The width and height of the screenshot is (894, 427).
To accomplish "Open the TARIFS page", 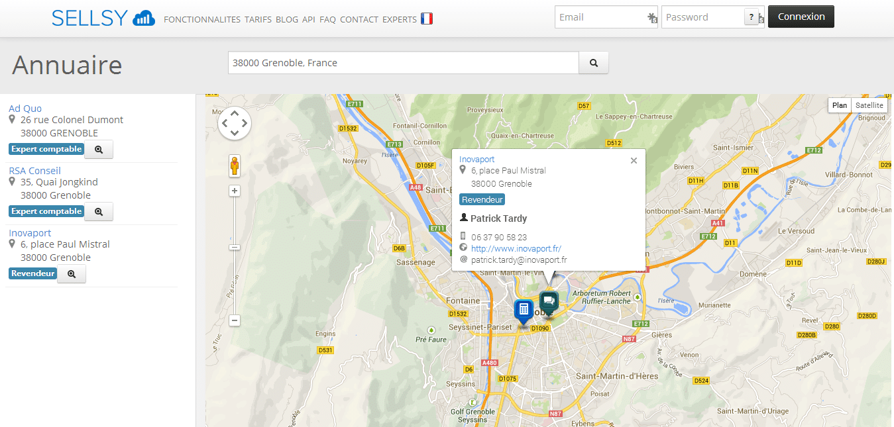I will tap(258, 19).
